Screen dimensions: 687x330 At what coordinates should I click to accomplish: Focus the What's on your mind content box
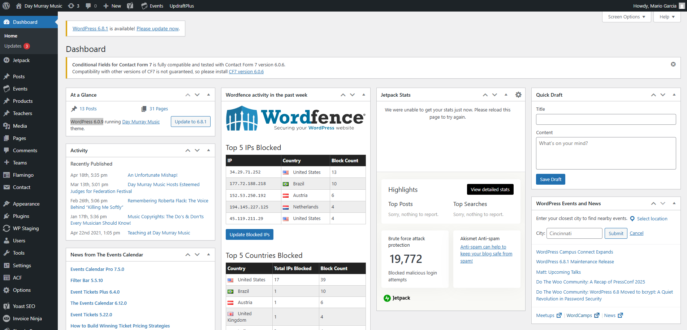[606, 153]
